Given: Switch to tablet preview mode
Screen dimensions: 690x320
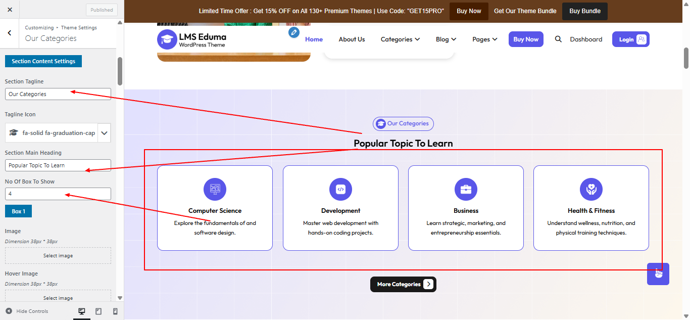Looking at the screenshot, I should (98, 311).
